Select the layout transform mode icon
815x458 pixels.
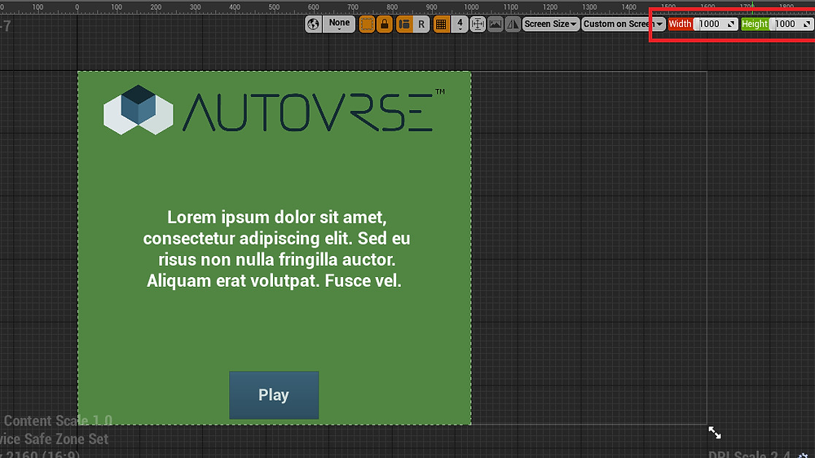(x=404, y=24)
